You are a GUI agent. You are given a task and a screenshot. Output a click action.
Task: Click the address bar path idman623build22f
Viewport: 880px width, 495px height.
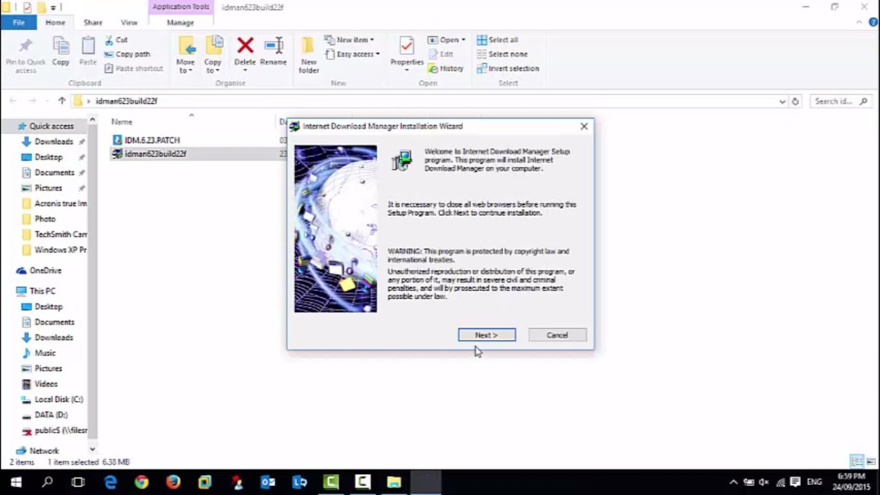(126, 101)
